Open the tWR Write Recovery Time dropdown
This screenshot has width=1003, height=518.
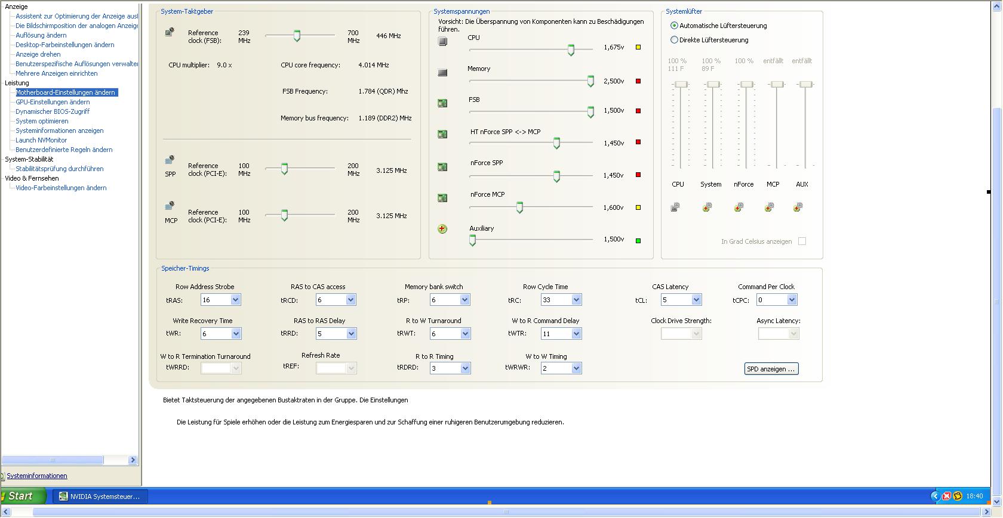(235, 334)
